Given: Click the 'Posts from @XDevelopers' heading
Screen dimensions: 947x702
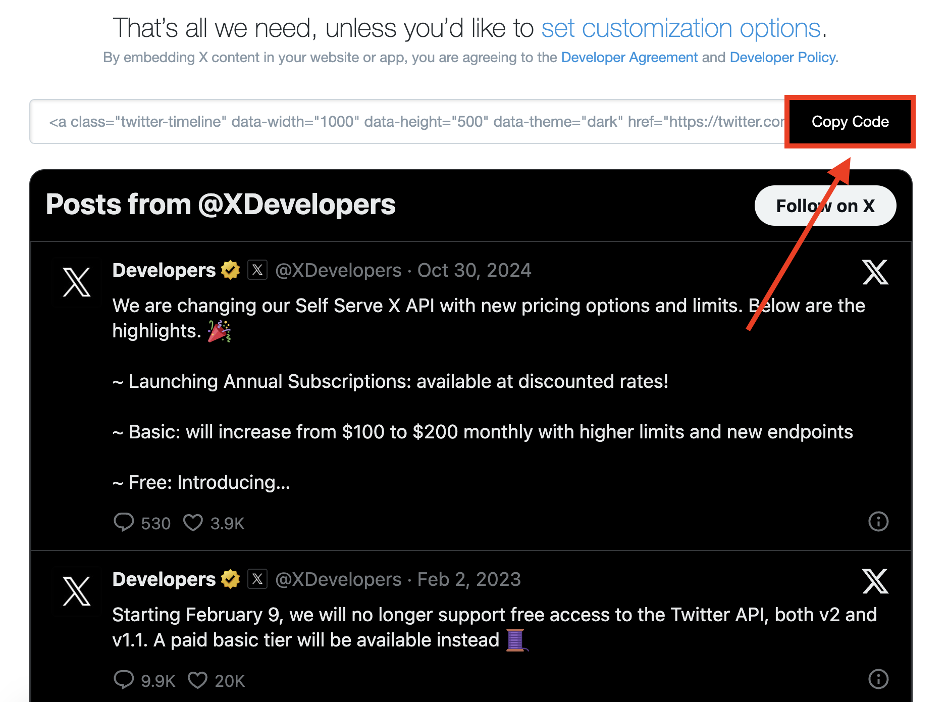Looking at the screenshot, I should 221,205.
